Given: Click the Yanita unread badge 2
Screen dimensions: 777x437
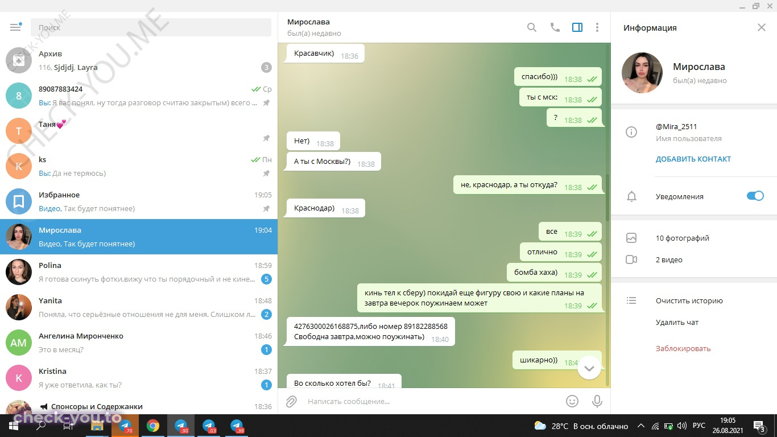Looking at the screenshot, I should [266, 314].
